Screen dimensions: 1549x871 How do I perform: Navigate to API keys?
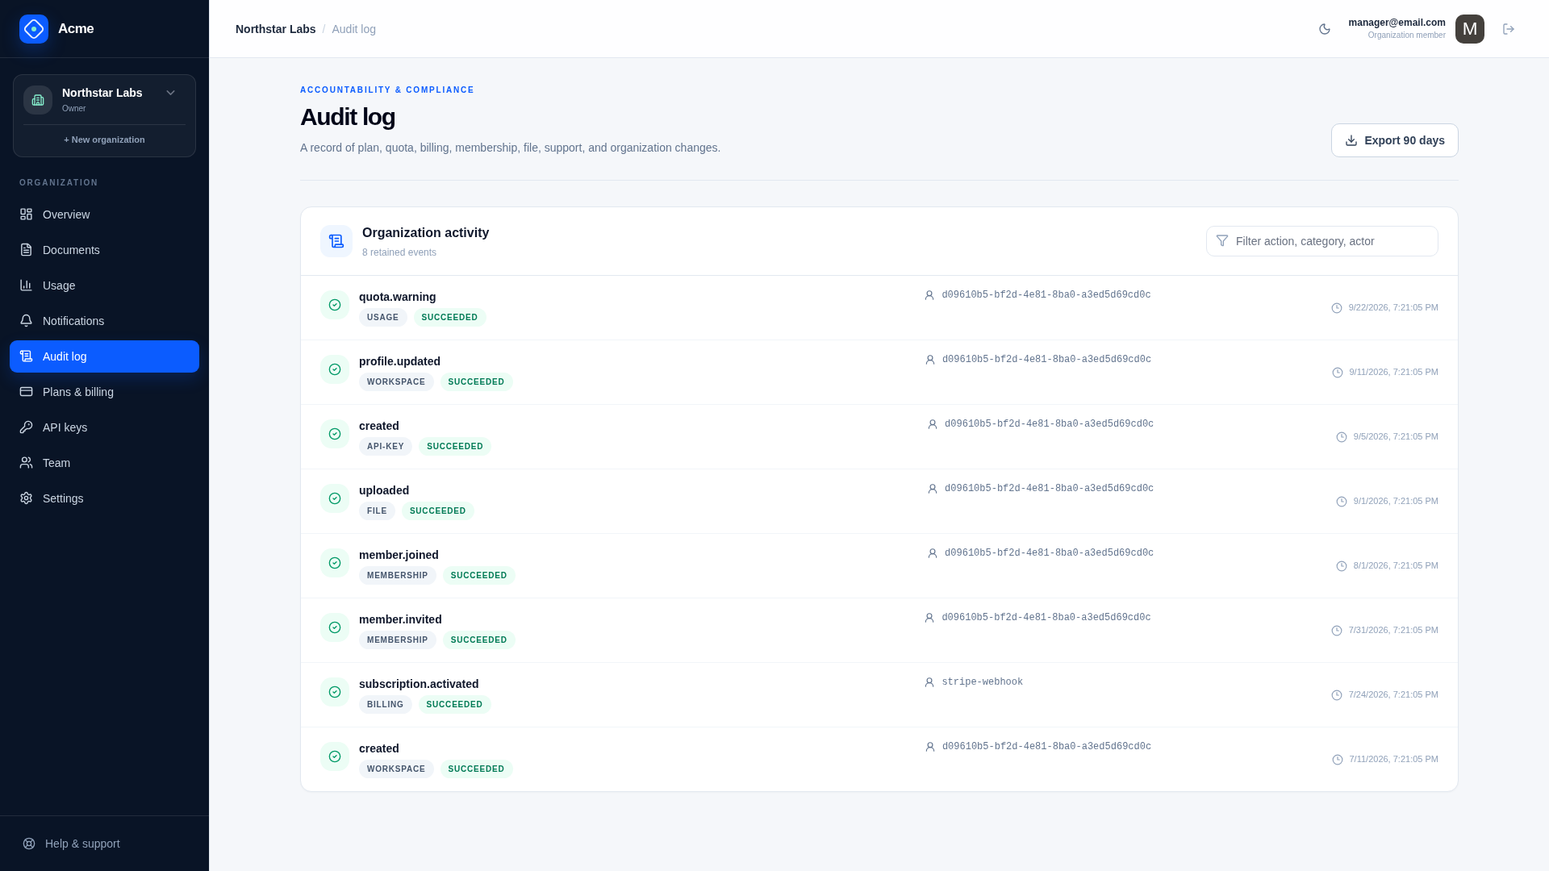(104, 427)
